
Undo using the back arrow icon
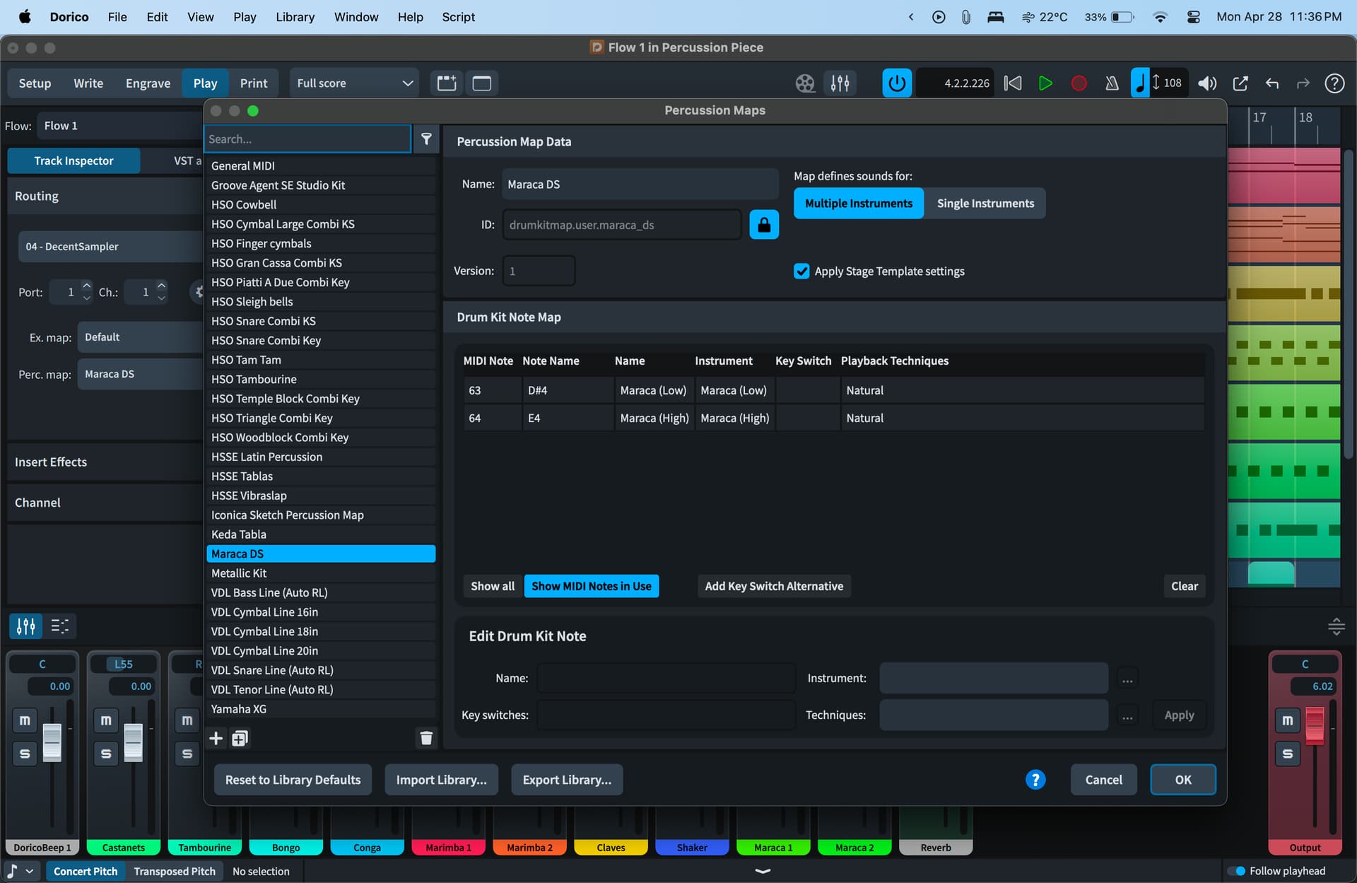pyautogui.click(x=1272, y=83)
